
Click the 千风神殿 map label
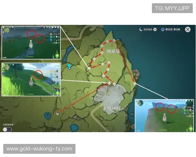tap(112, 108)
